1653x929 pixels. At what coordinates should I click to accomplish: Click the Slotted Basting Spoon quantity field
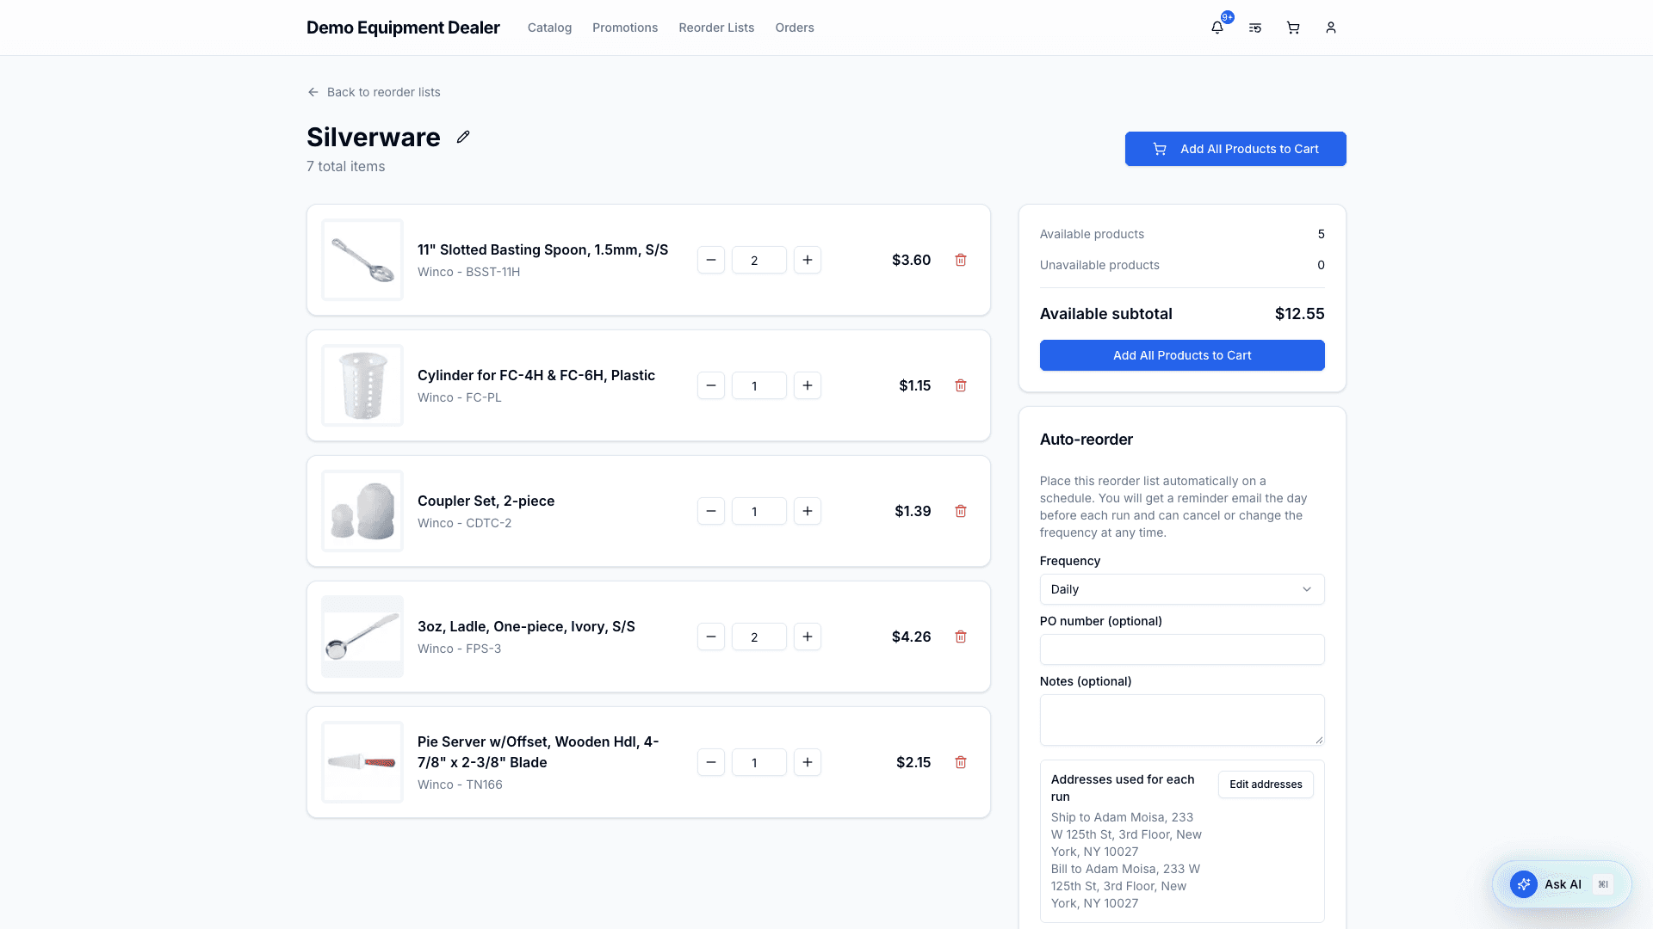point(759,260)
